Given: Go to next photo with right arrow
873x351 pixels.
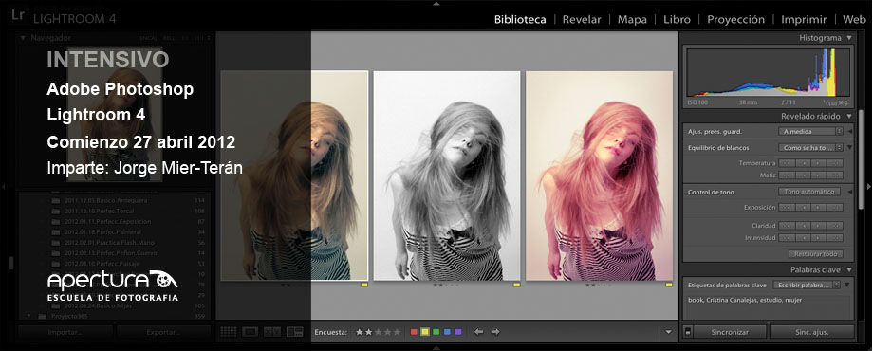Looking at the screenshot, I should point(495,332).
